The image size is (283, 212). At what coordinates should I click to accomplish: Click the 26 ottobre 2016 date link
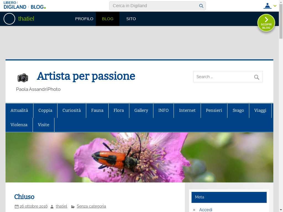pos(33,206)
